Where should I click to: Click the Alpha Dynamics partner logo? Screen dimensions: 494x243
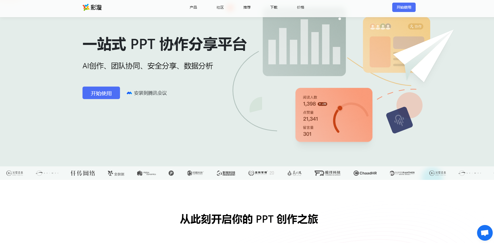click(x=146, y=173)
